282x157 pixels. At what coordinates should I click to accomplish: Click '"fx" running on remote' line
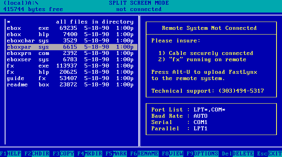pyautogui.click(x=208, y=60)
